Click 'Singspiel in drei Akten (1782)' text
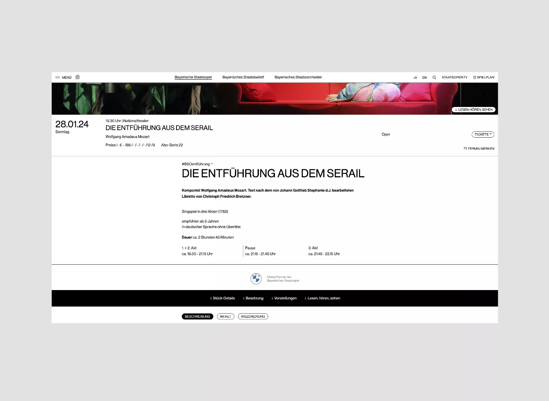The width and height of the screenshot is (549, 401). click(x=205, y=211)
